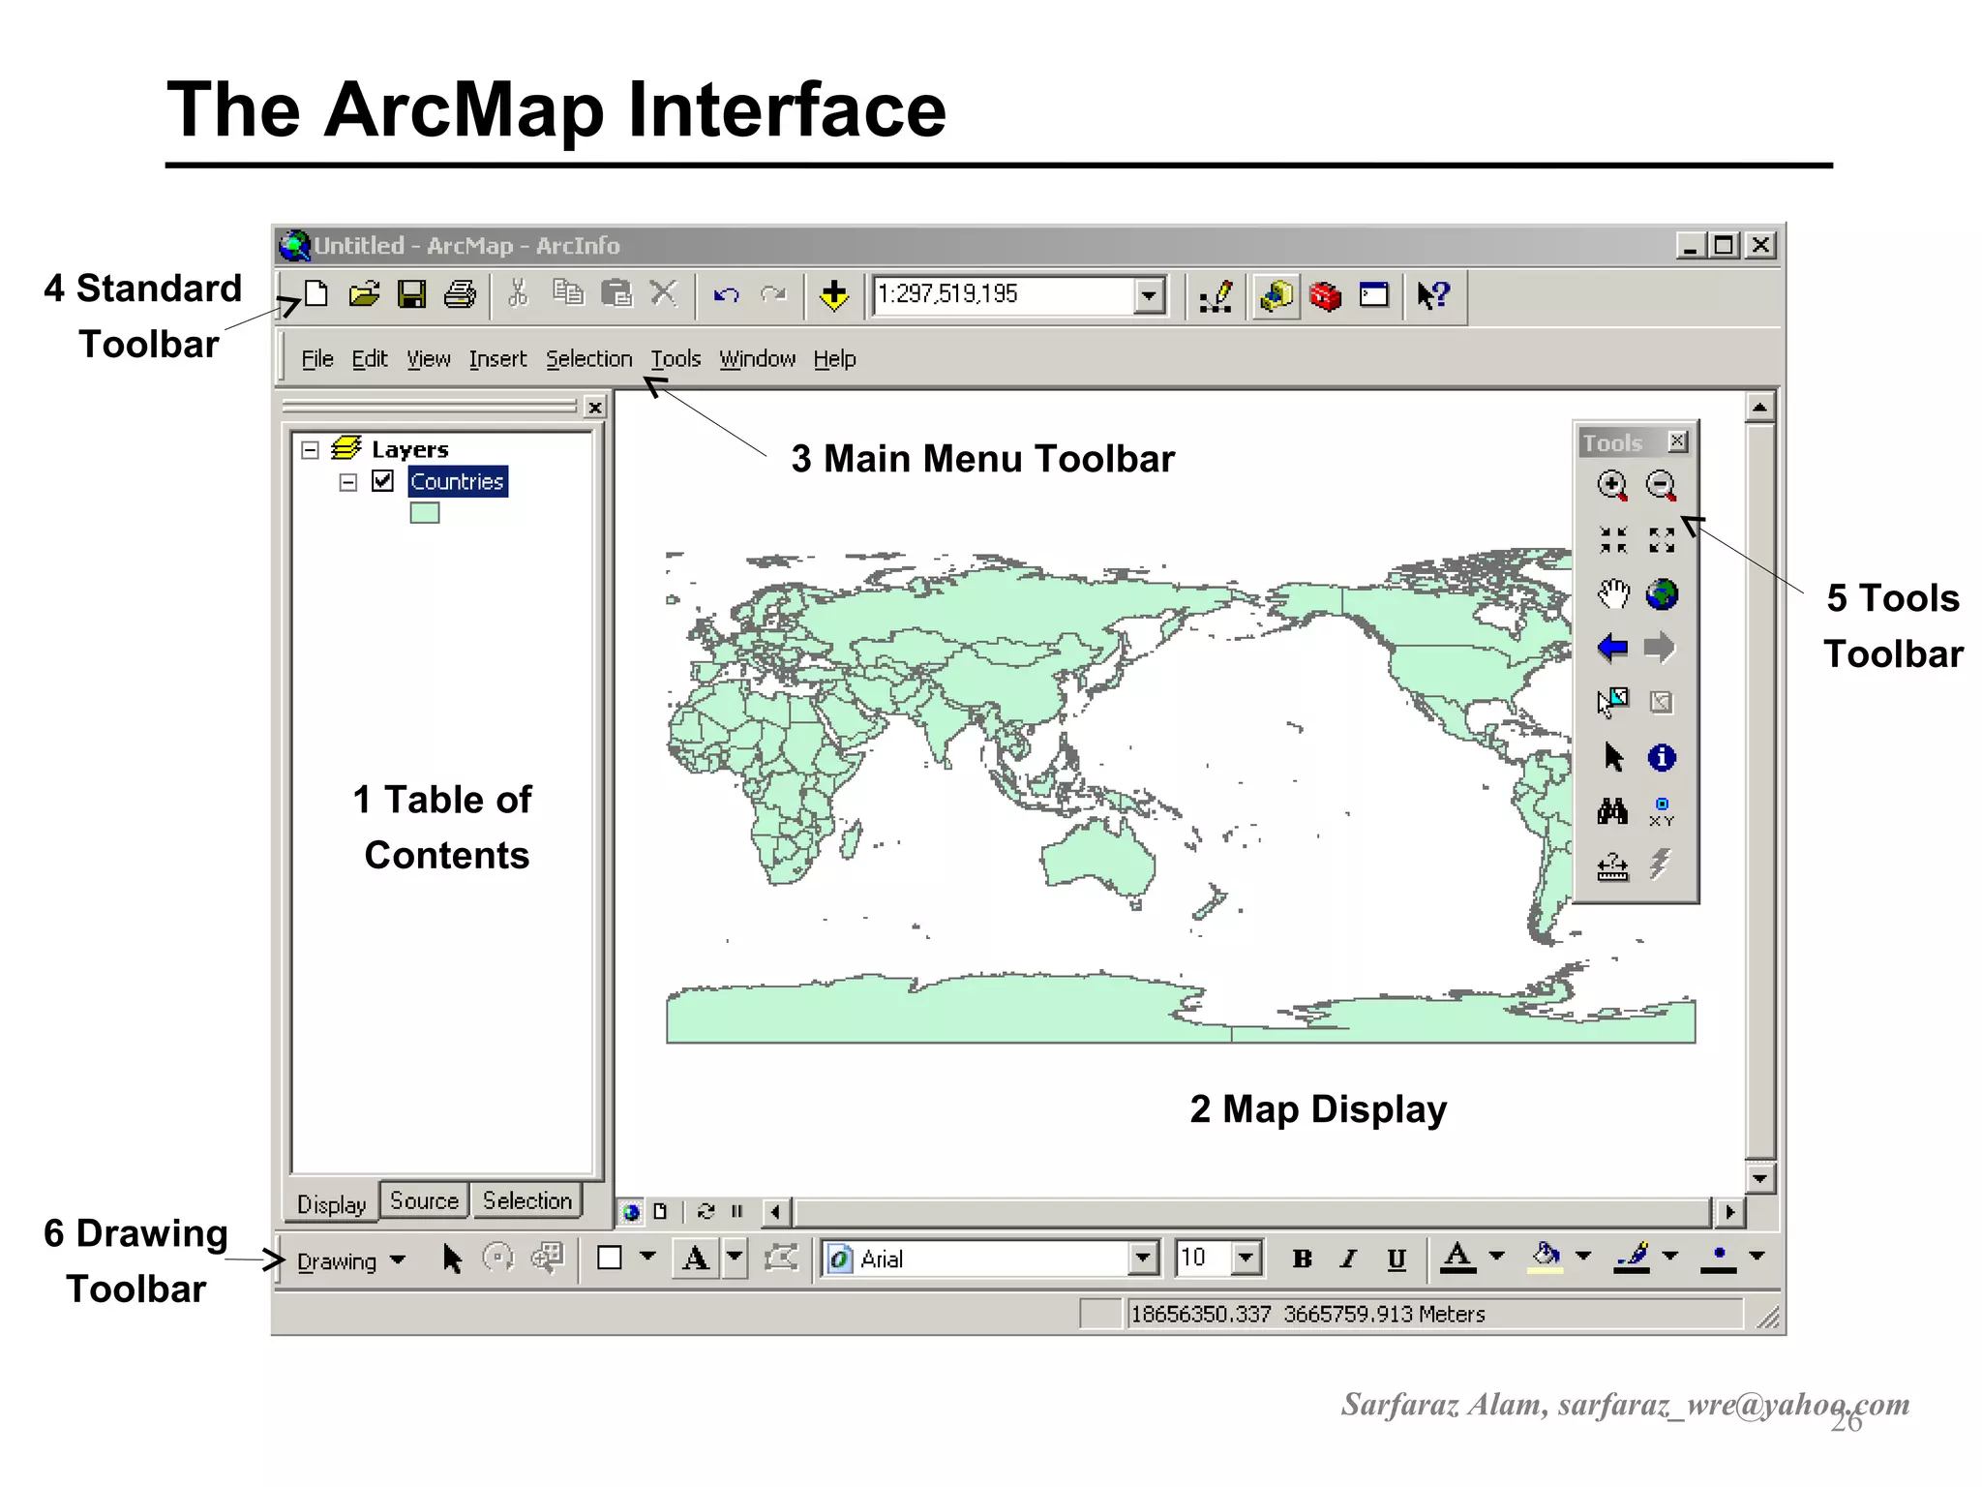Open the Editor toolbar pencil icon
This screenshot has height=1487, width=1982.
coord(1216,295)
